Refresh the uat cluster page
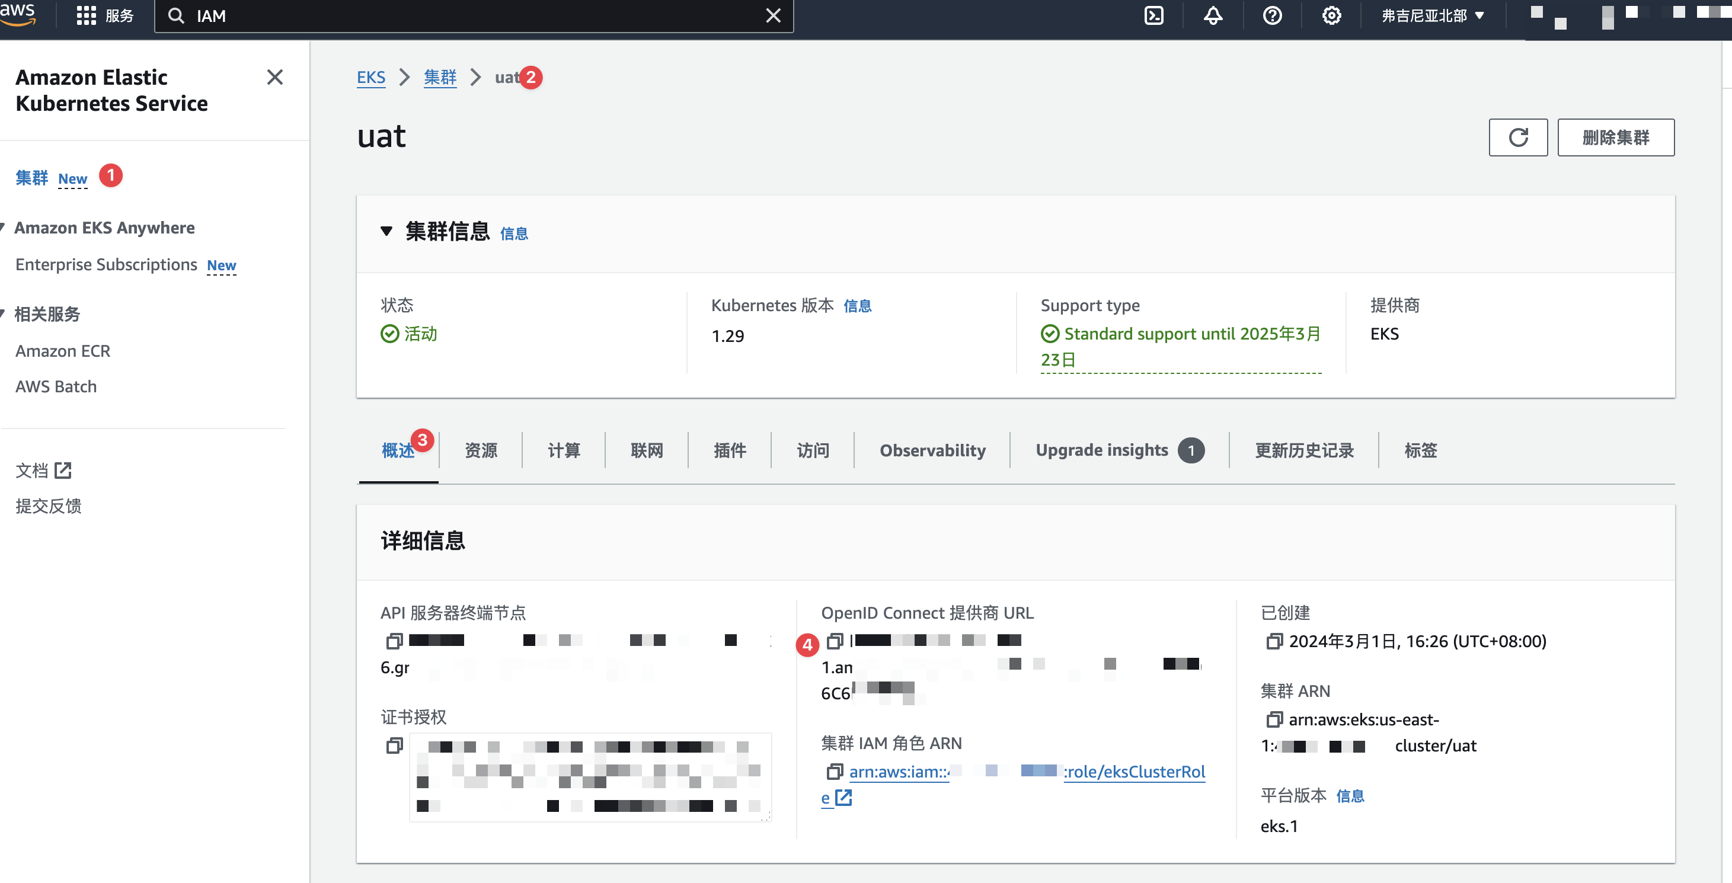Image resolution: width=1732 pixels, height=883 pixels. [1518, 137]
